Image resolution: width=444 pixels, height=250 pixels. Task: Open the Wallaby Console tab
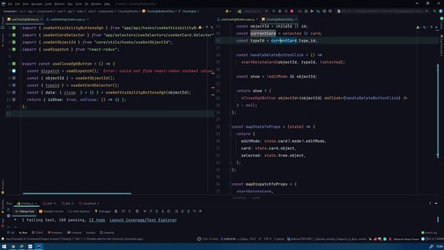click(51, 211)
